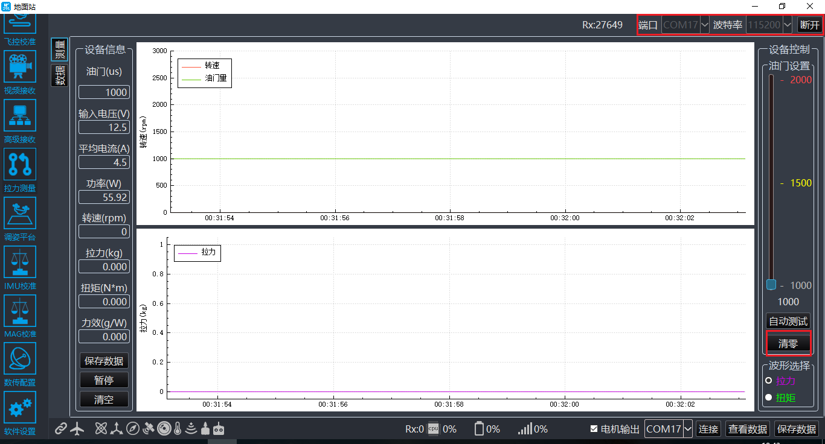Click the 拉力(kg) value field
The width and height of the screenshot is (825, 444).
(x=104, y=267)
